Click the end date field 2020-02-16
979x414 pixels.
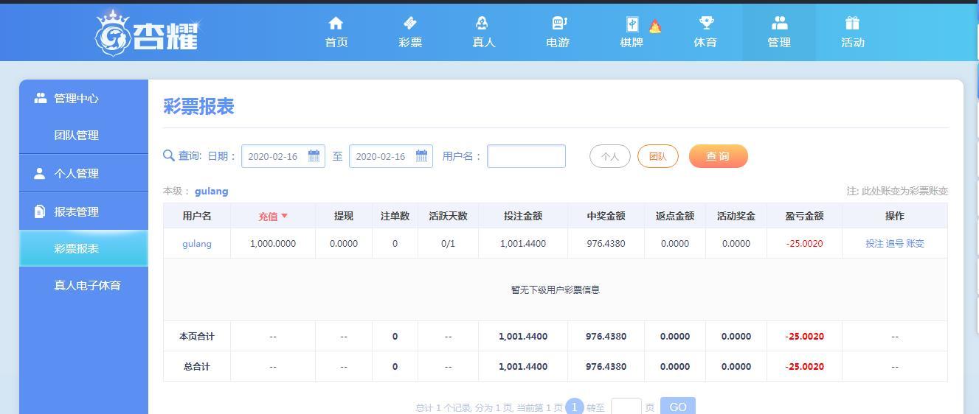(391, 156)
